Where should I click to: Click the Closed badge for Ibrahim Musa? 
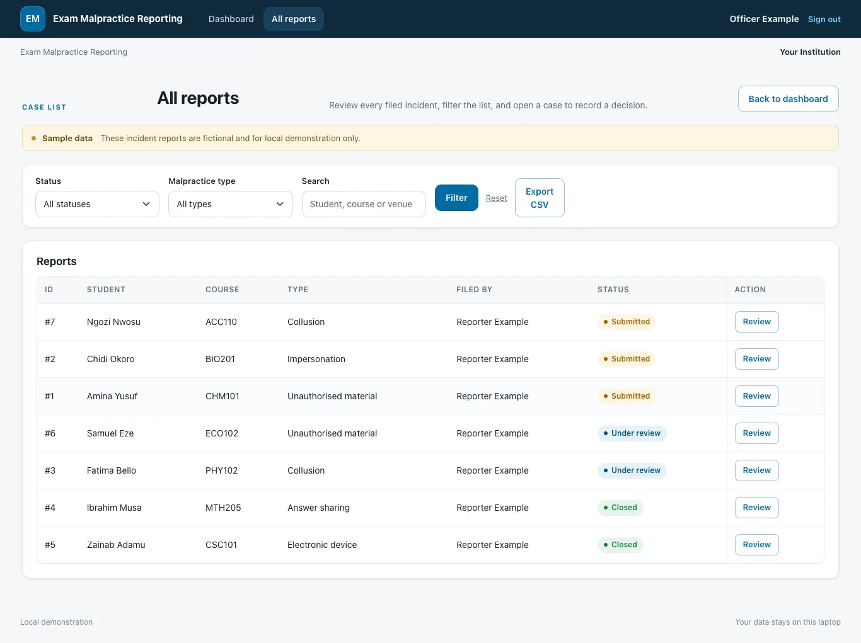click(620, 508)
